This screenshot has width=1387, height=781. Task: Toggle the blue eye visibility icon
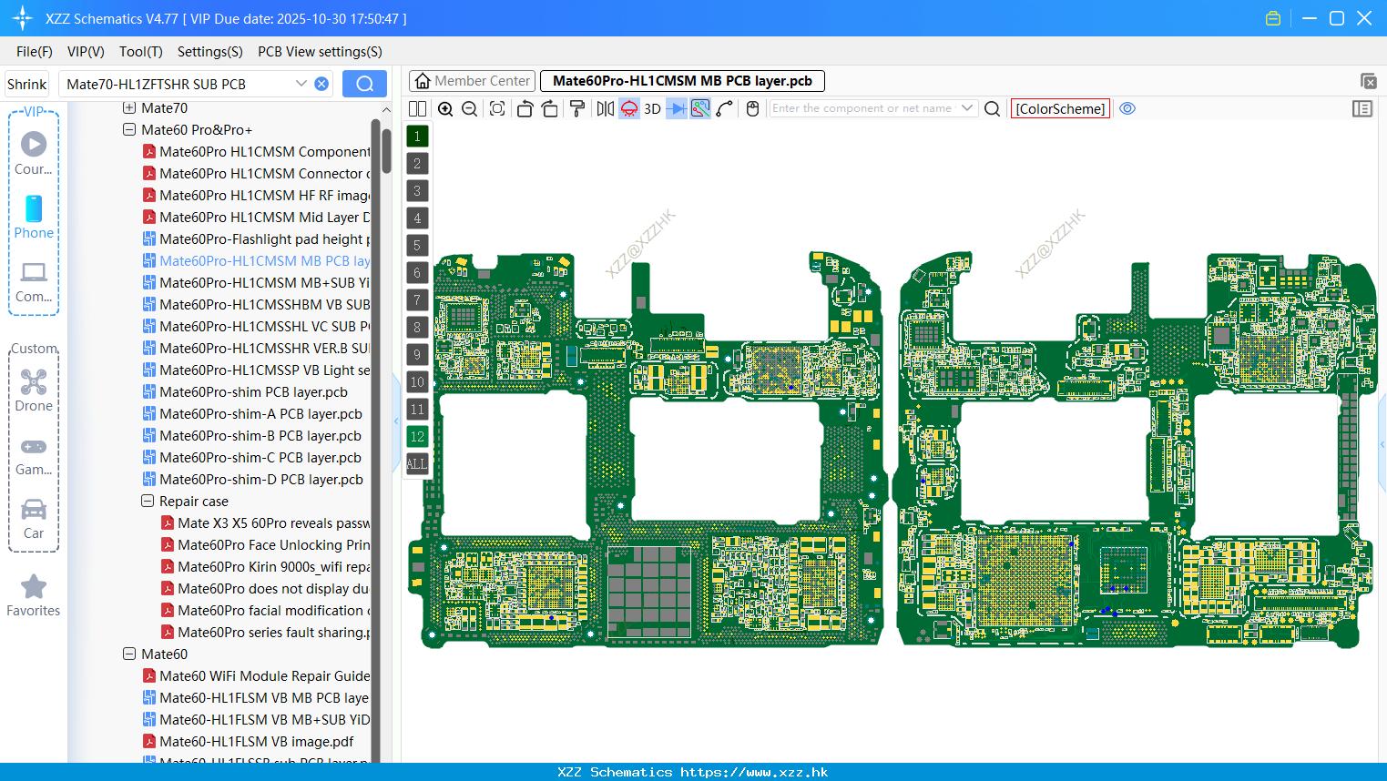tap(1127, 108)
